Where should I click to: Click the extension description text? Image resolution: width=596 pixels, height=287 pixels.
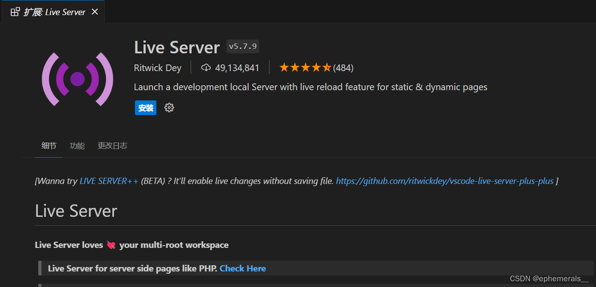[310, 87]
